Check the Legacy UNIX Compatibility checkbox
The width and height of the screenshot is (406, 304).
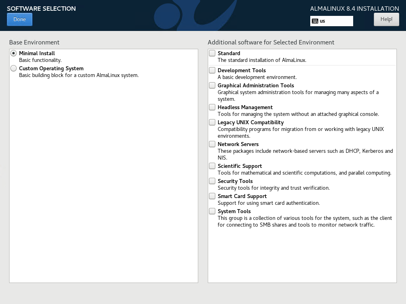(212, 122)
